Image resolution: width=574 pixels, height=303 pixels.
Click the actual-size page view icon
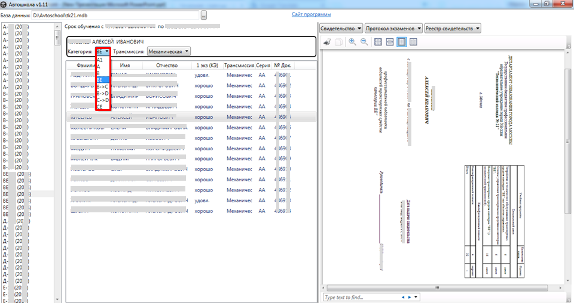point(378,42)
